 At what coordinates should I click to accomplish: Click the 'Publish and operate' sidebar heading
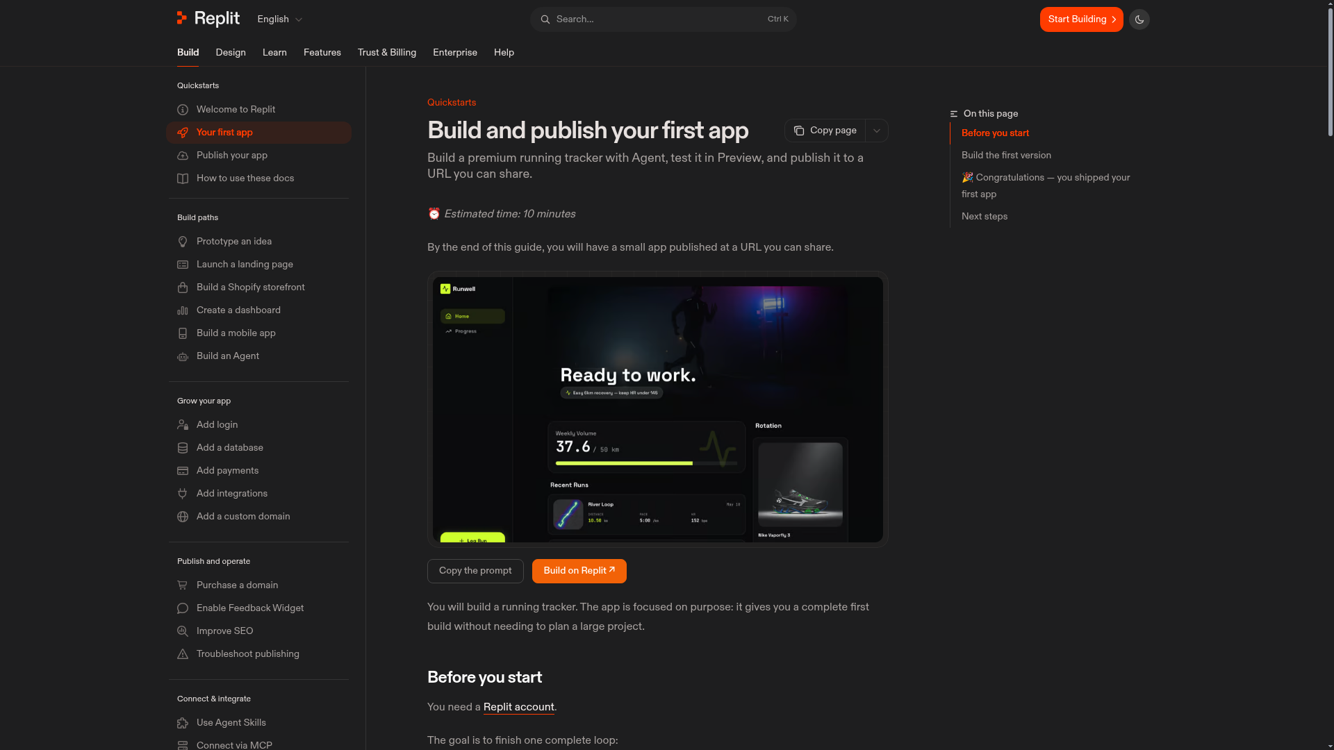pos(213,562)
